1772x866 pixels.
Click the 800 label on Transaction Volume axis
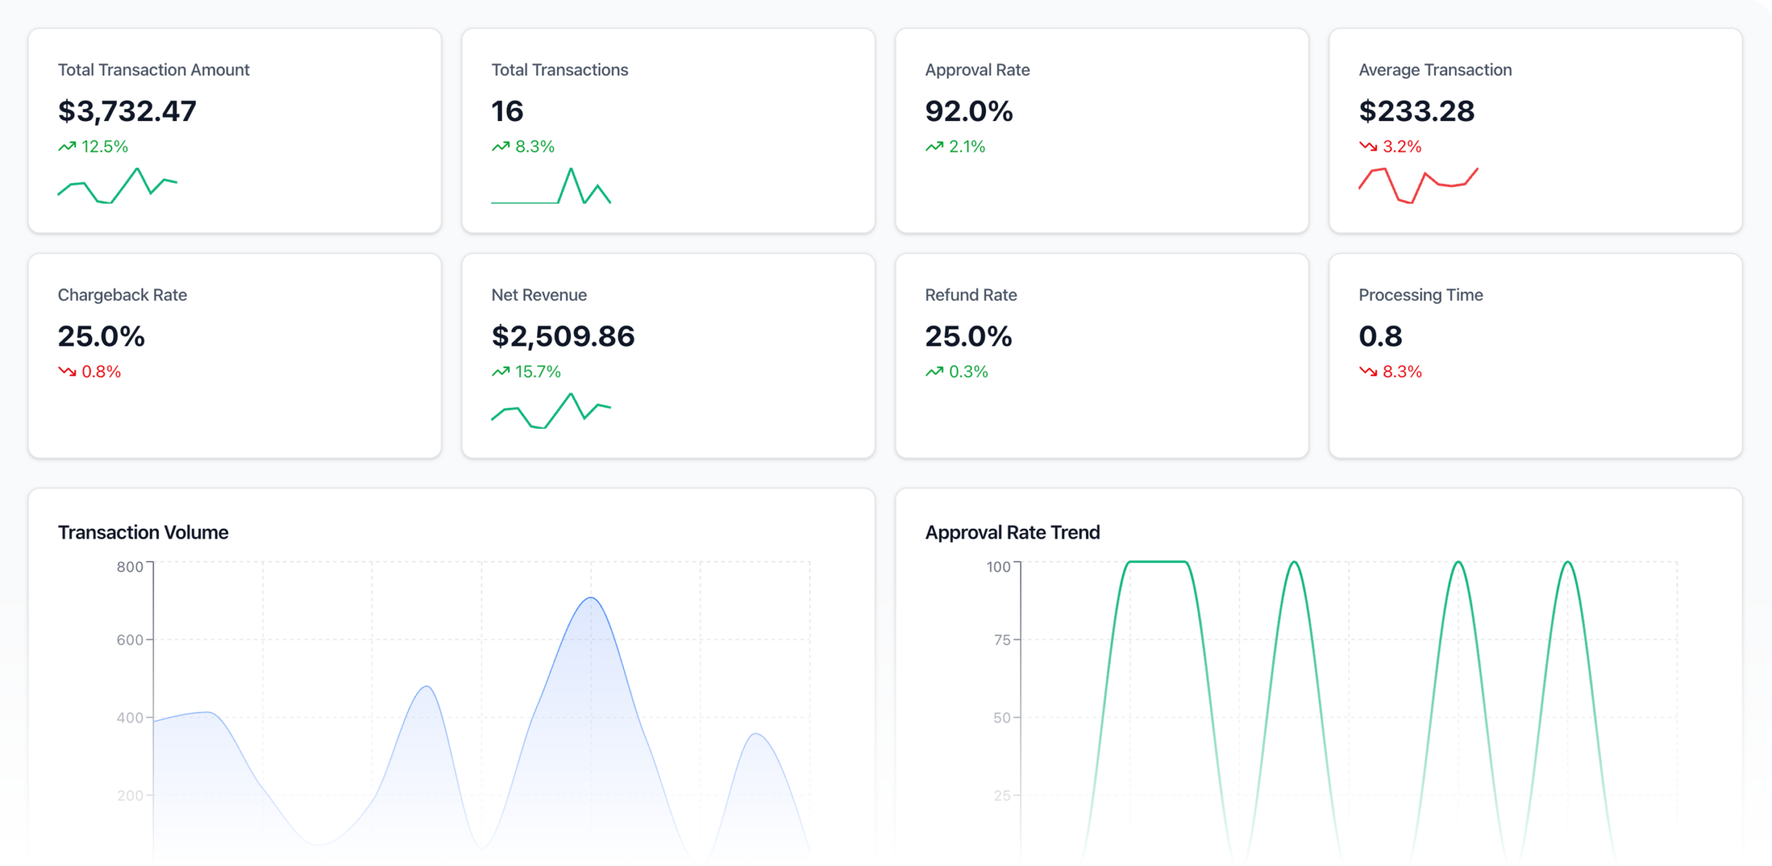129,567
